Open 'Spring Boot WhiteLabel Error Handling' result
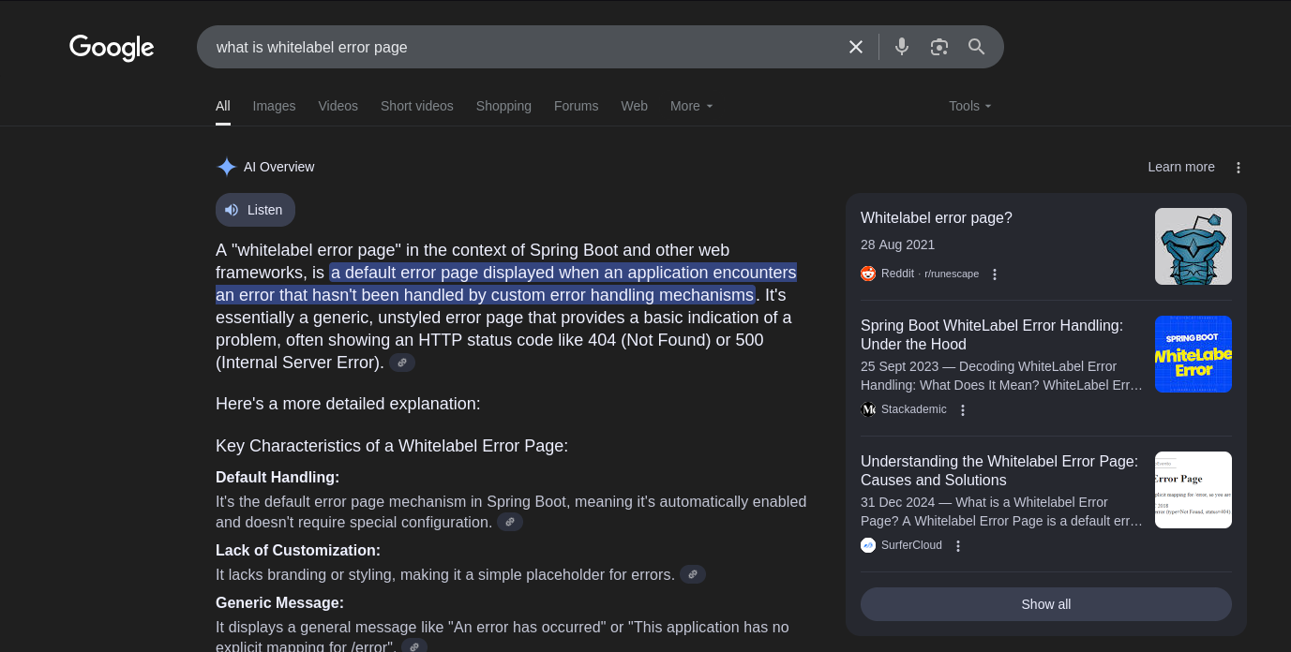 click(992, 334)
